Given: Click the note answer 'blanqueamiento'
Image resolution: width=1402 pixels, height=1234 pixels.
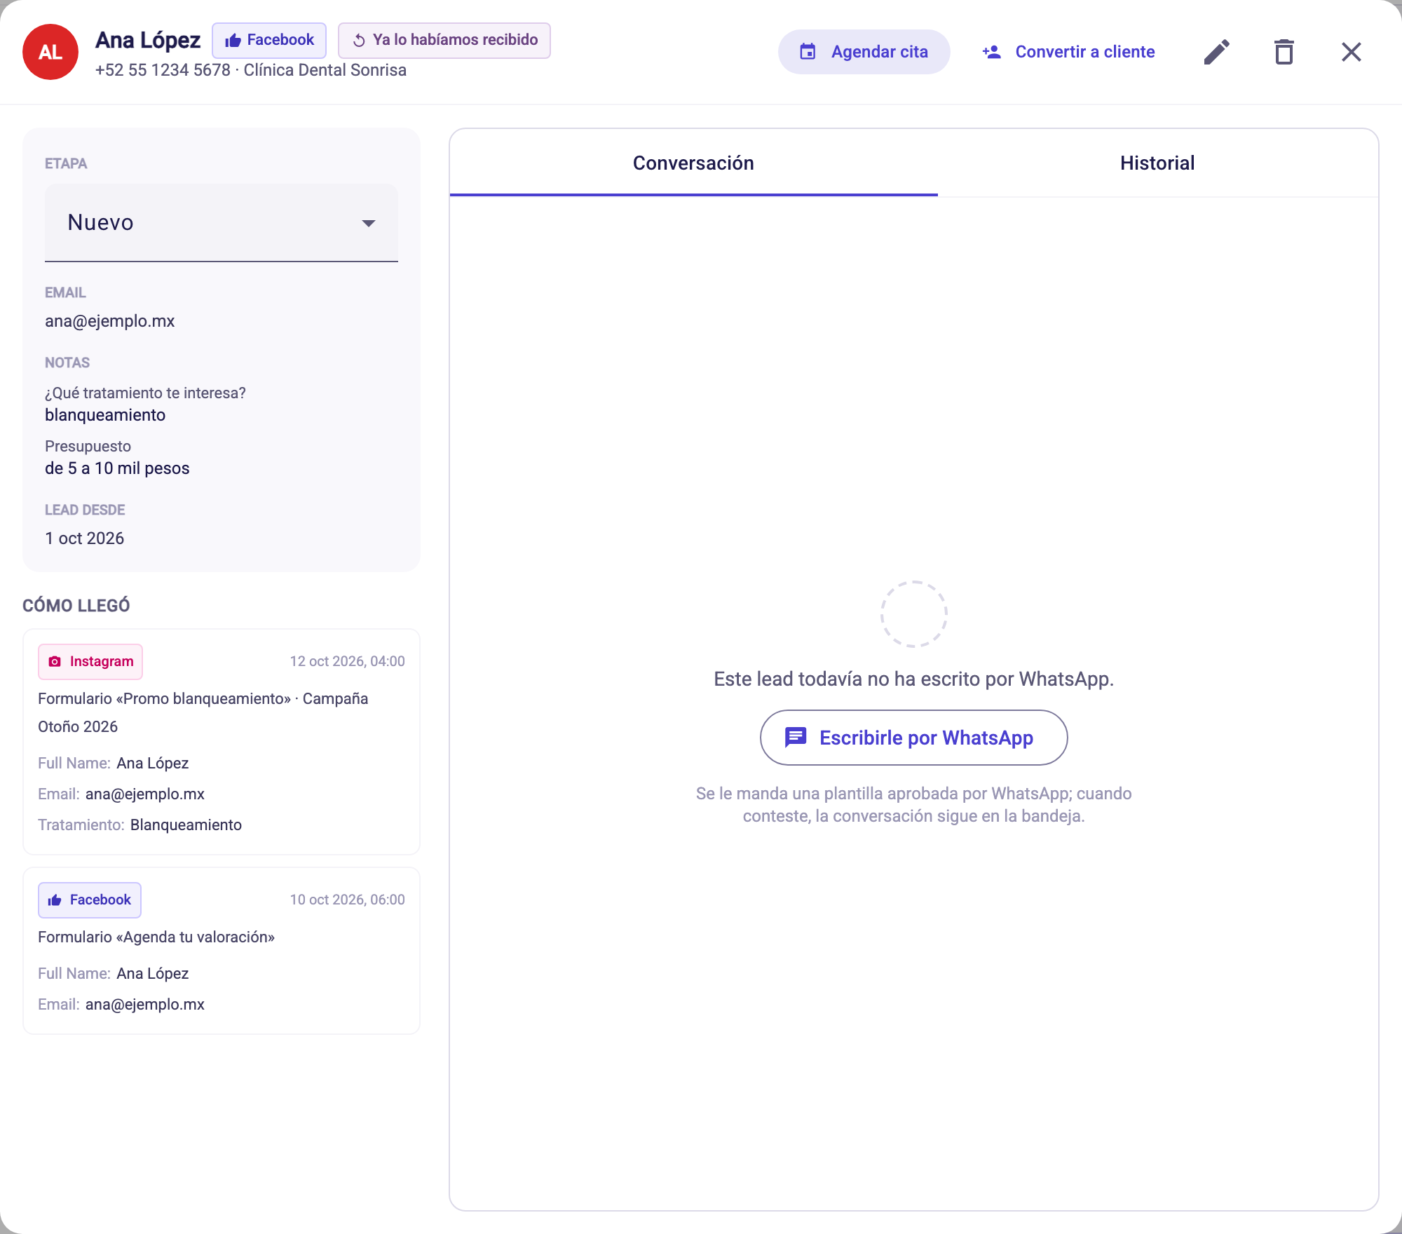Looking at the screenshot, I should coord(105,415).
